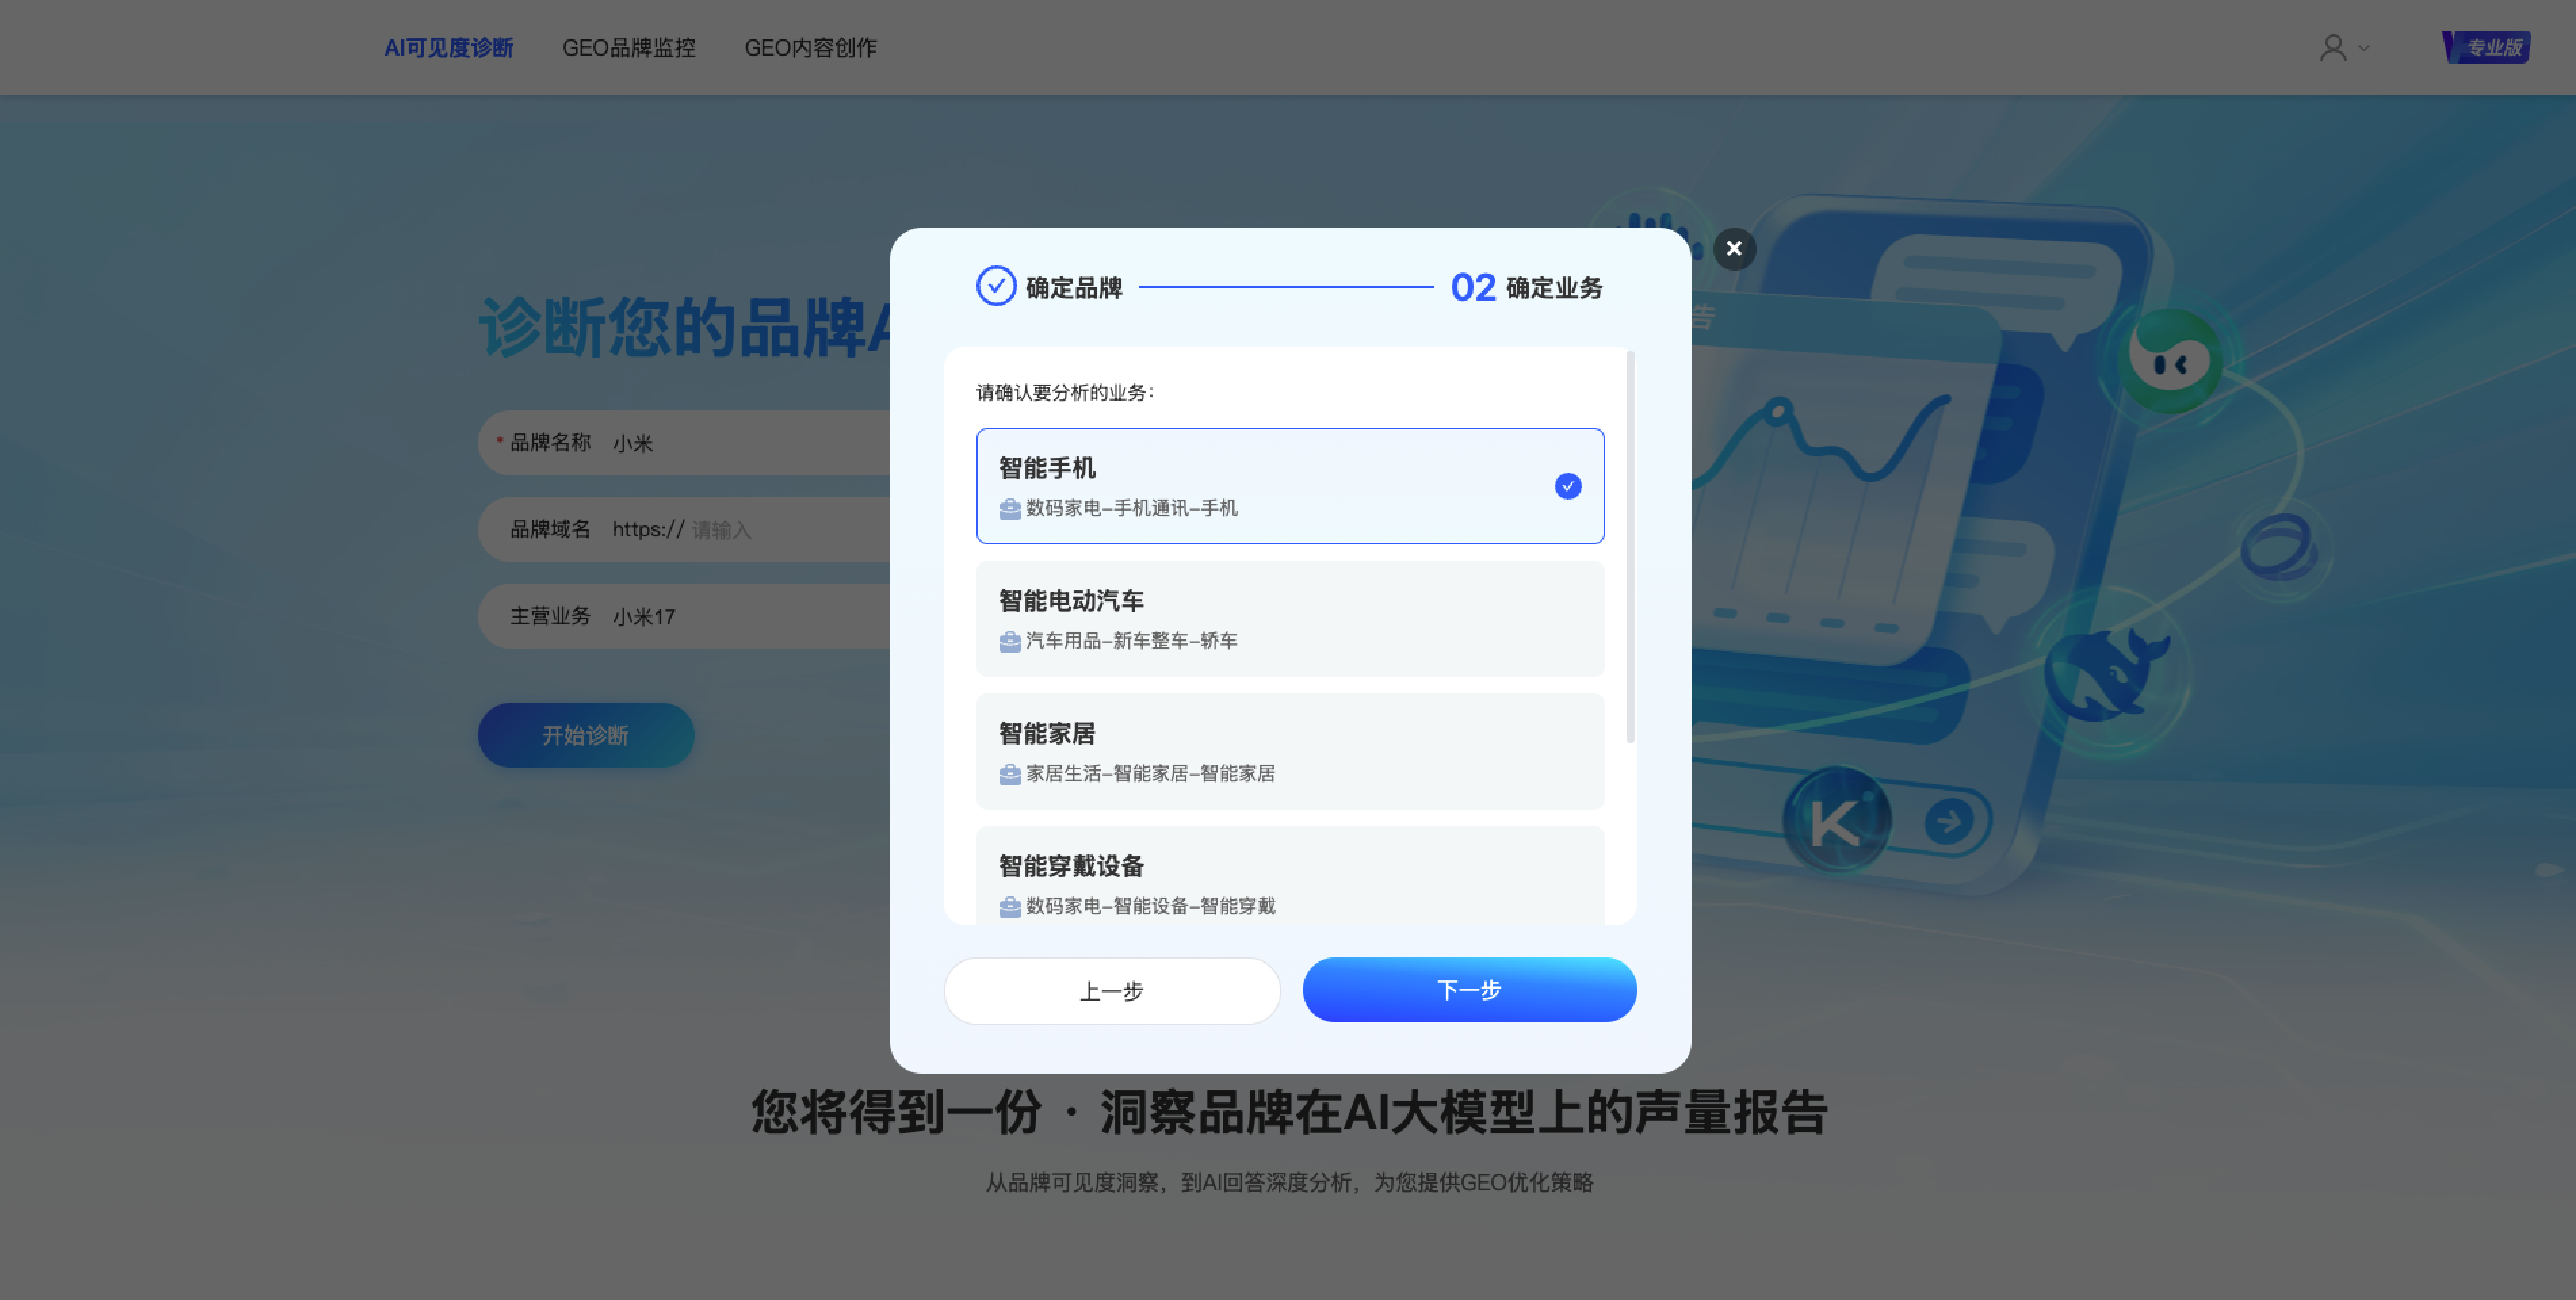The height and width of the screenshot is (1300, 2576).
Task: Expand the account dropdown chevron
Action: click(x=2364, y=48)
